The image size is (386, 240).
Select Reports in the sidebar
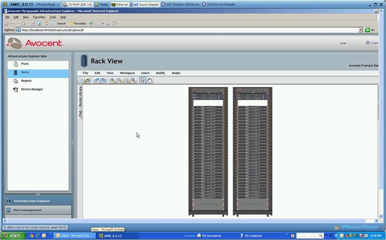(x=26, y=80)
